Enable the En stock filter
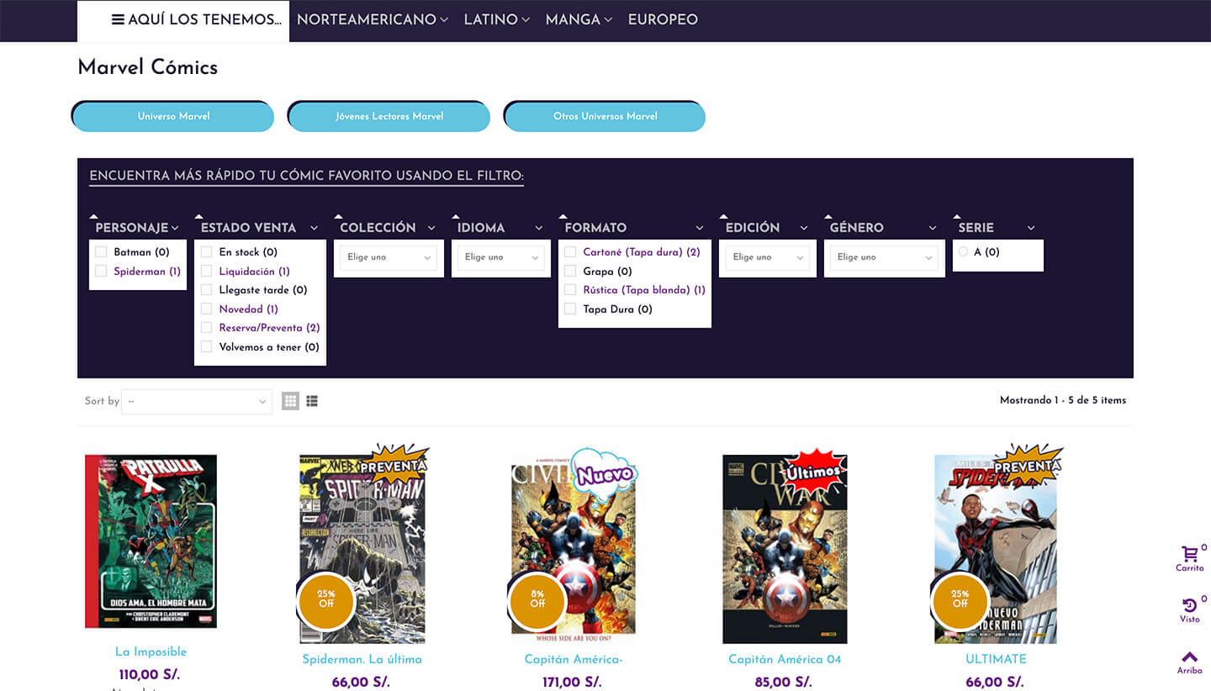The height and width of the screenshot is (691, 1211). [206, 252]
